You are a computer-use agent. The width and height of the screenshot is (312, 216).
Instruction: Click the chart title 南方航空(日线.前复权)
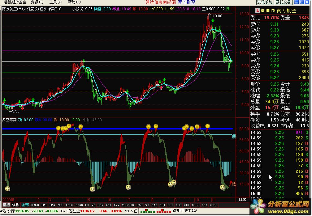click(x=20, y=9)
